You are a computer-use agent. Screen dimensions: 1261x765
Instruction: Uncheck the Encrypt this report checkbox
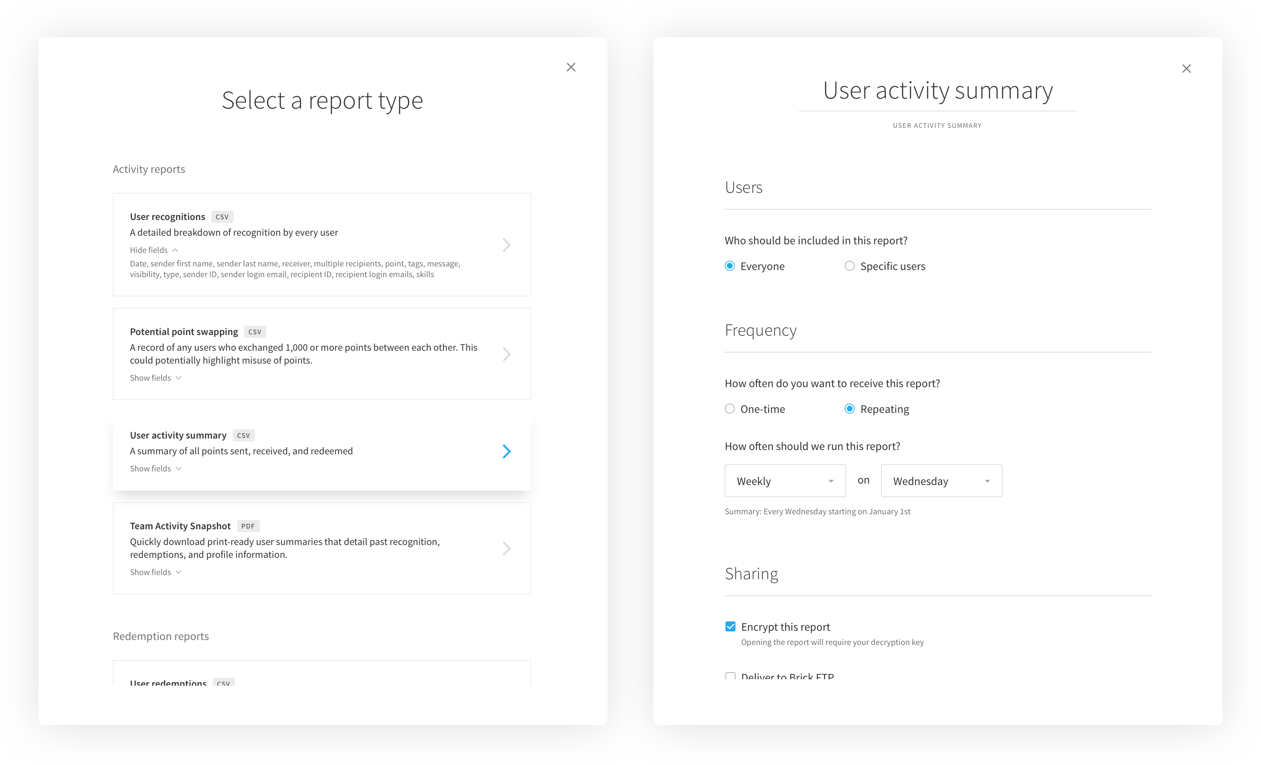(730, 627)
